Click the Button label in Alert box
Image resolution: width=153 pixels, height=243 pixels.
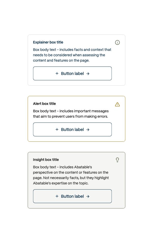point(72,129)
